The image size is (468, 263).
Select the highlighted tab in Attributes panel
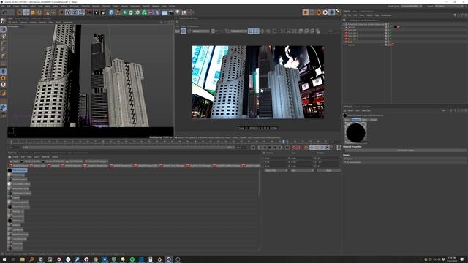[x=356, y=120]
